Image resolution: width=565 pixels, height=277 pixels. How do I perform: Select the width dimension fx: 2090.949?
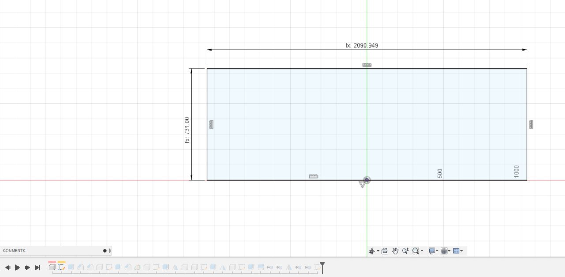(362, 45)
